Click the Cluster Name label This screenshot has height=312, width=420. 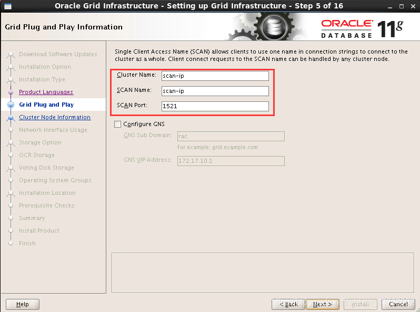(x=136, y=75)
